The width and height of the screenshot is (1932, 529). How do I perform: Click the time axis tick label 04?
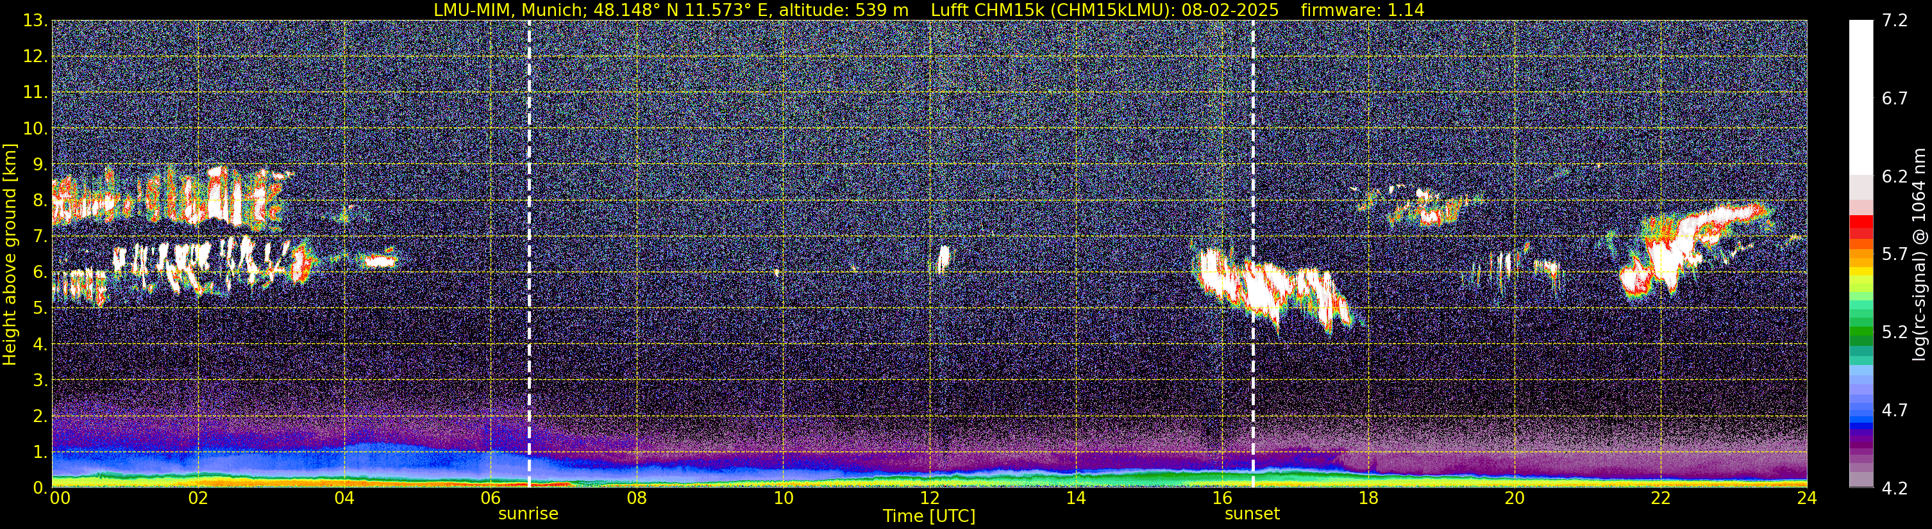pos(344,498)
